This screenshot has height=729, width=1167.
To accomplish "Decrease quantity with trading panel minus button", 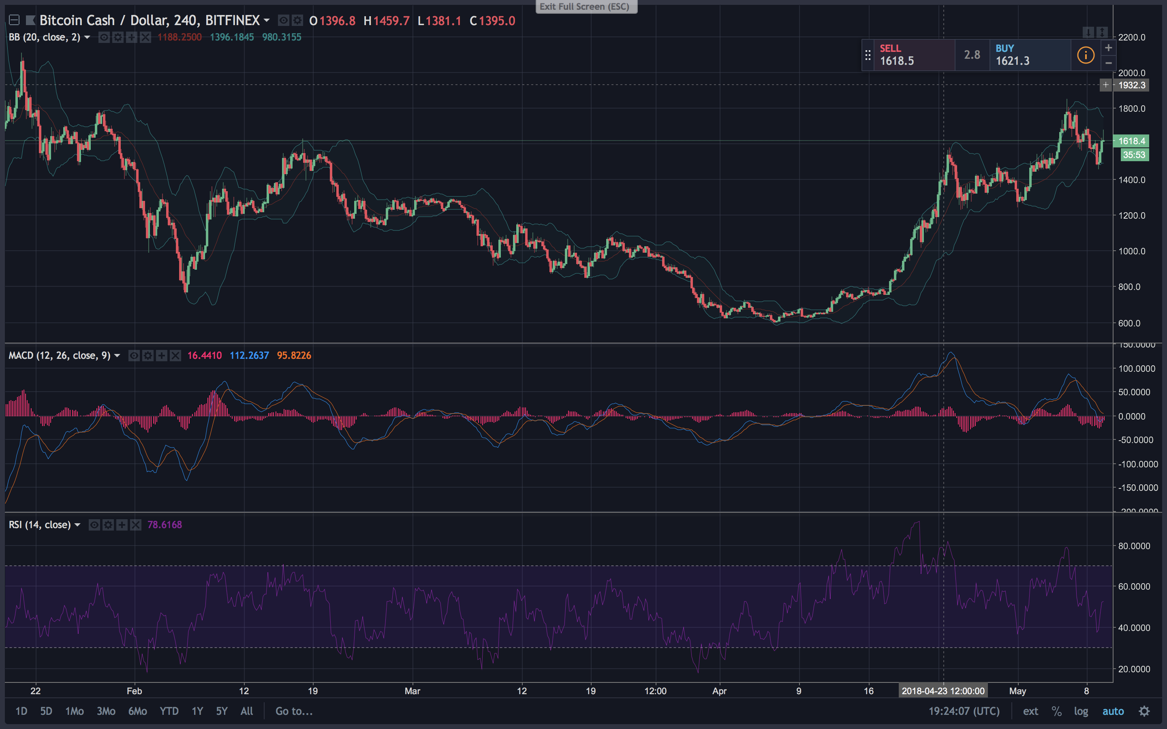I will click(1108, 63).
